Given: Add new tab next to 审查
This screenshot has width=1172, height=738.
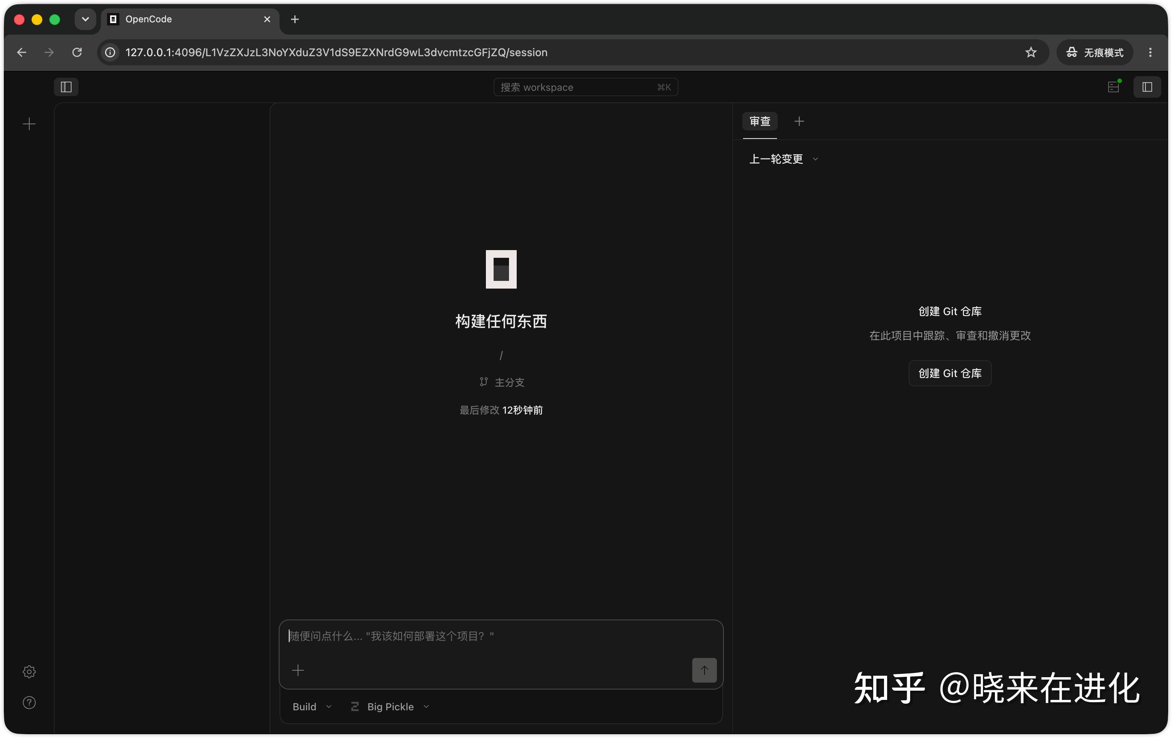Looking at the screenshot, I should pos(799,121).
